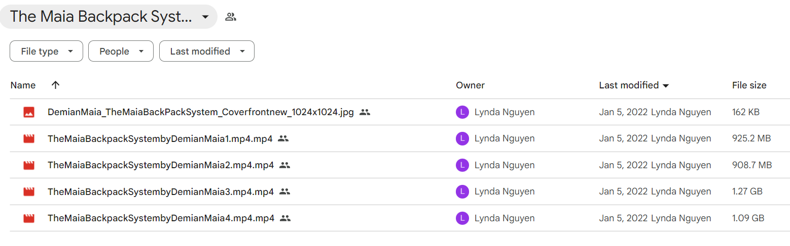Click the 908.7 MB file size
790x246 pixels.
(x=752, y=165)
